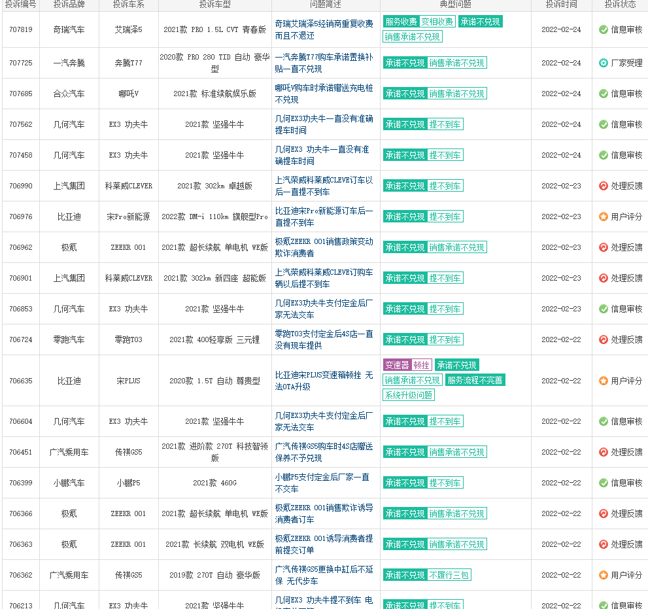Open complaint about 哪吒V购车时承诺赠送充电桩
Screen dimensions: 648x609
coord(324,94)
